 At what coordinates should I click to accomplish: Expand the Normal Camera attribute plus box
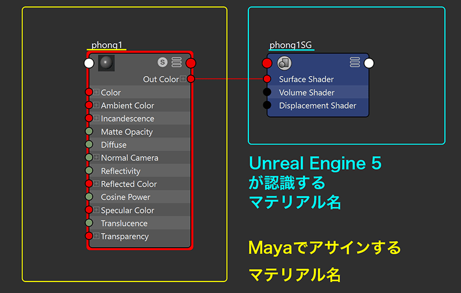tap(96, 157)
